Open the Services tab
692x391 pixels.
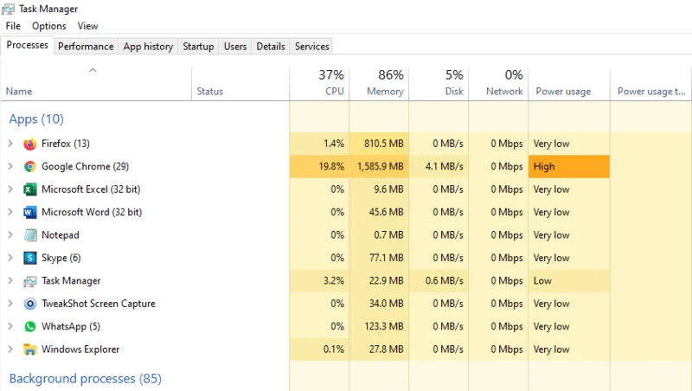(312, 47)
